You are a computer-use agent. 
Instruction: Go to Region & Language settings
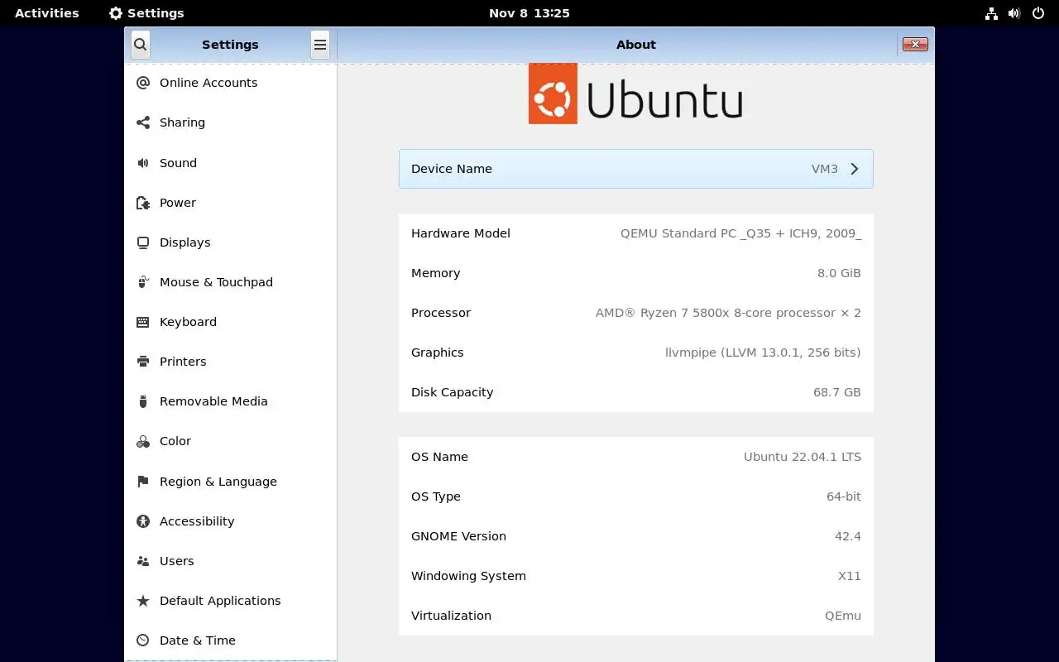(231, 482)
